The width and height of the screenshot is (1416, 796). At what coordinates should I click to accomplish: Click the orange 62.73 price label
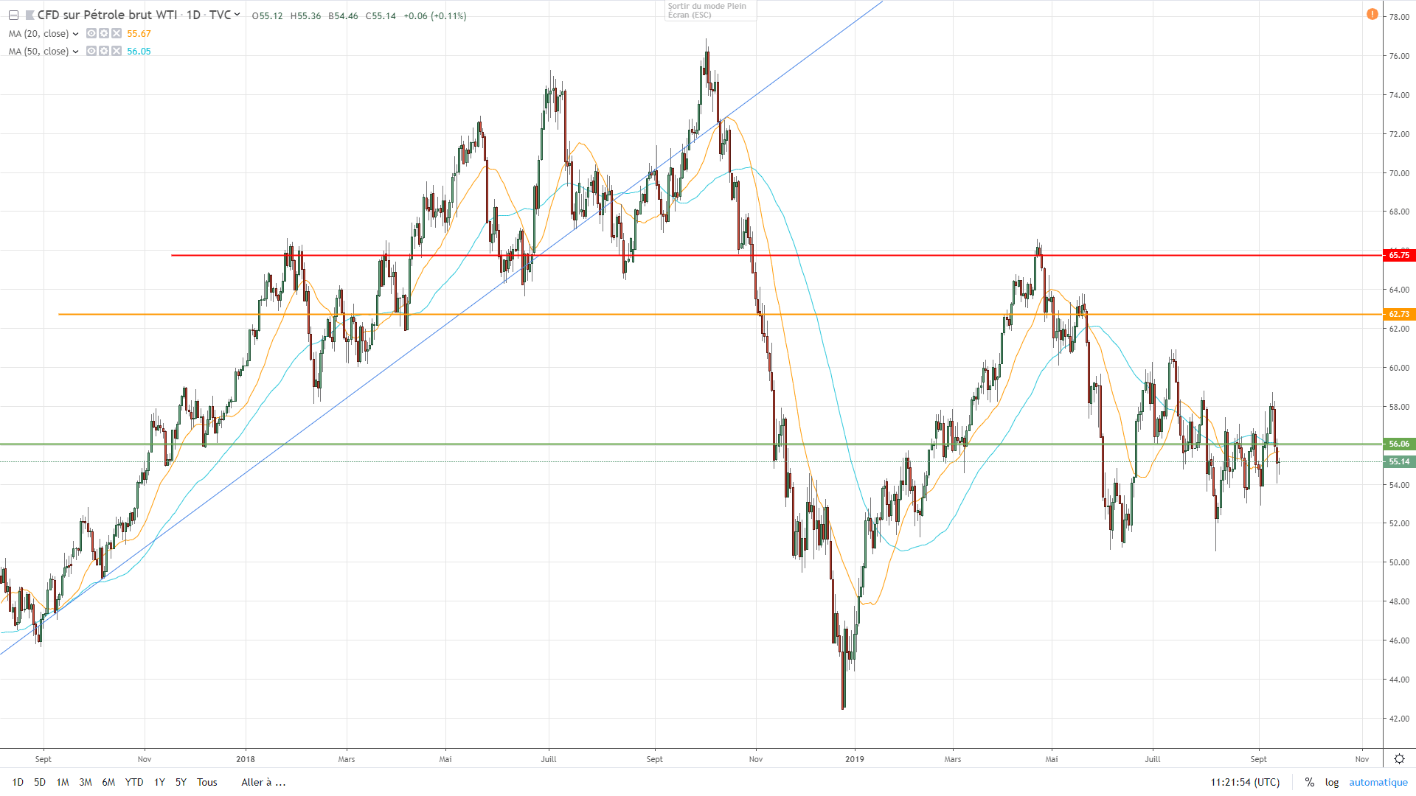1399,314
